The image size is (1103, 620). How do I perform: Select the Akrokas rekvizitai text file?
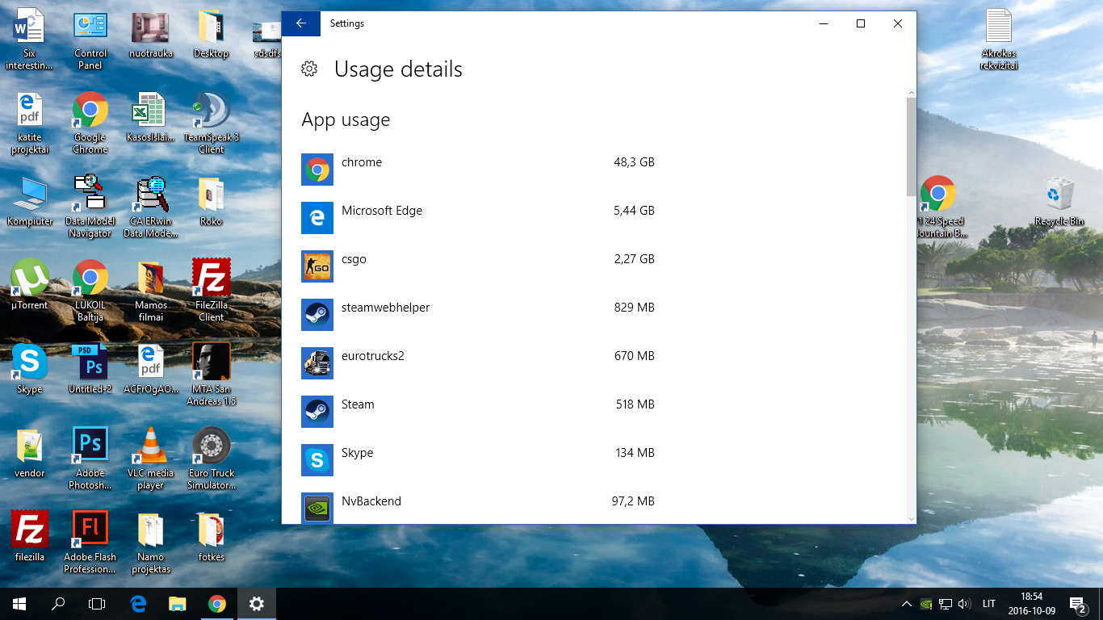click(x=998, y=40)
